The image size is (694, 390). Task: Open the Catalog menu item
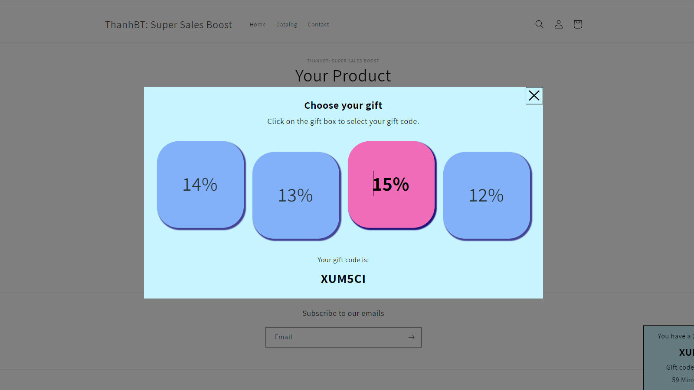click(x=287, y=25)
